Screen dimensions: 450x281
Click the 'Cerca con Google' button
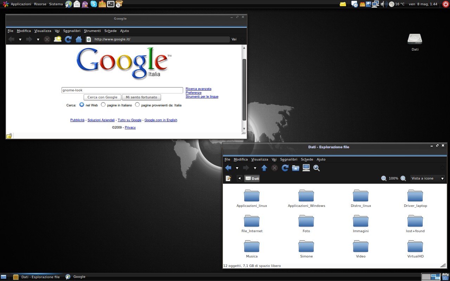click(102, 97)
